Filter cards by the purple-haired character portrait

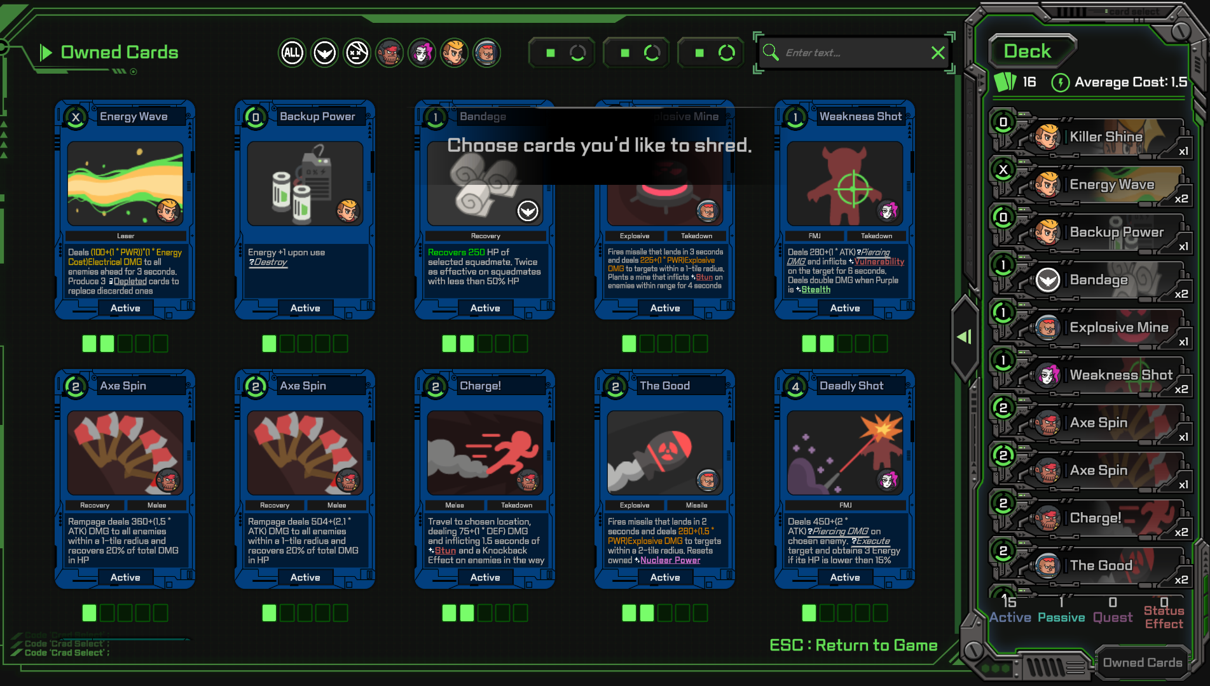tap(422, 53)
